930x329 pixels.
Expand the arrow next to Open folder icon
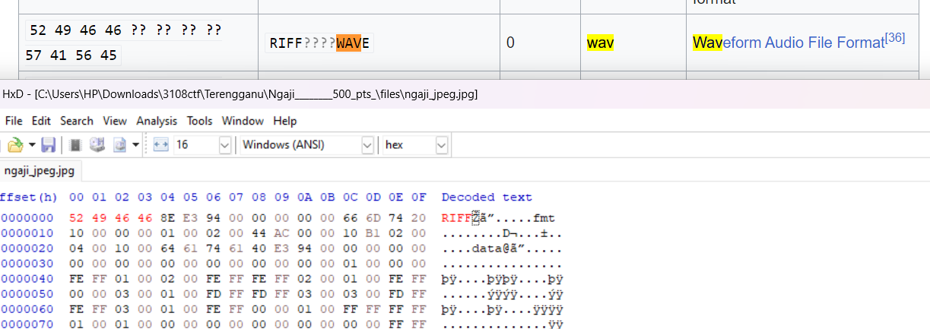point(32,144)
